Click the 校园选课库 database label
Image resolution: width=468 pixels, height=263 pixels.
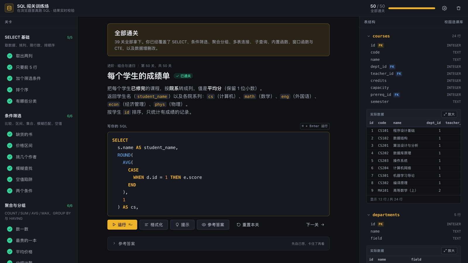point(454,22)
